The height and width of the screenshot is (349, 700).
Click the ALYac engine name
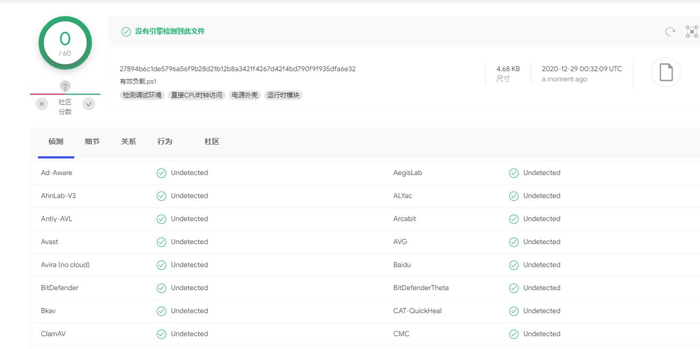403,196
